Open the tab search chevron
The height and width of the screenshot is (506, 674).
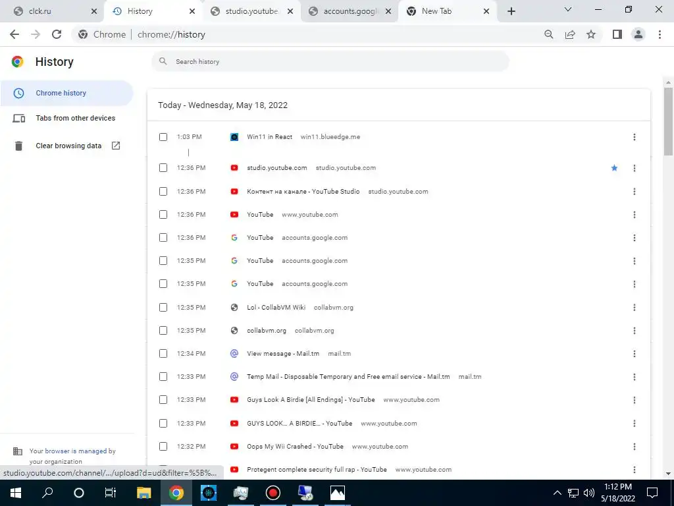tap(568, 9)
